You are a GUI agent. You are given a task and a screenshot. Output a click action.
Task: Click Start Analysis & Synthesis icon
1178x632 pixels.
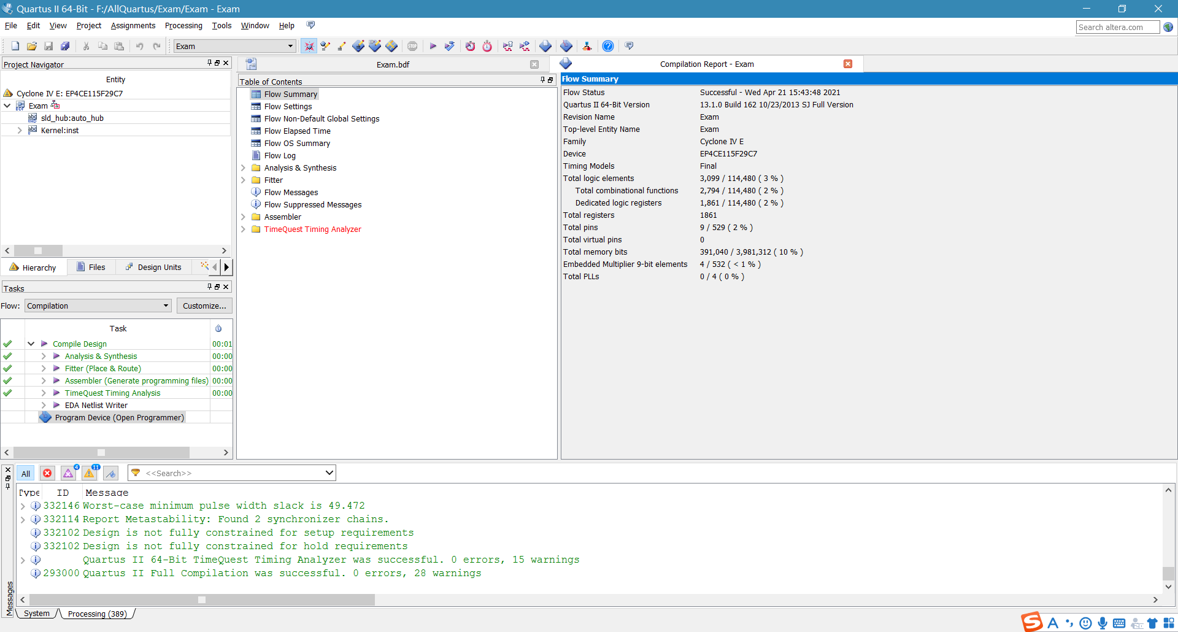click(450, 46)
